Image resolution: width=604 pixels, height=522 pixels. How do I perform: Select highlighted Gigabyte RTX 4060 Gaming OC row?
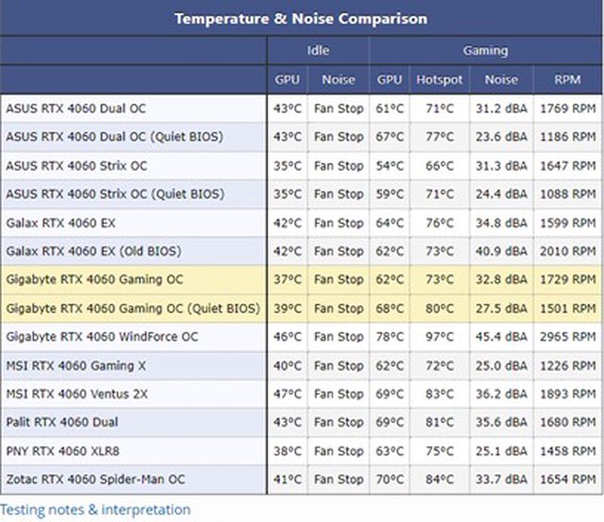(94, 279)
